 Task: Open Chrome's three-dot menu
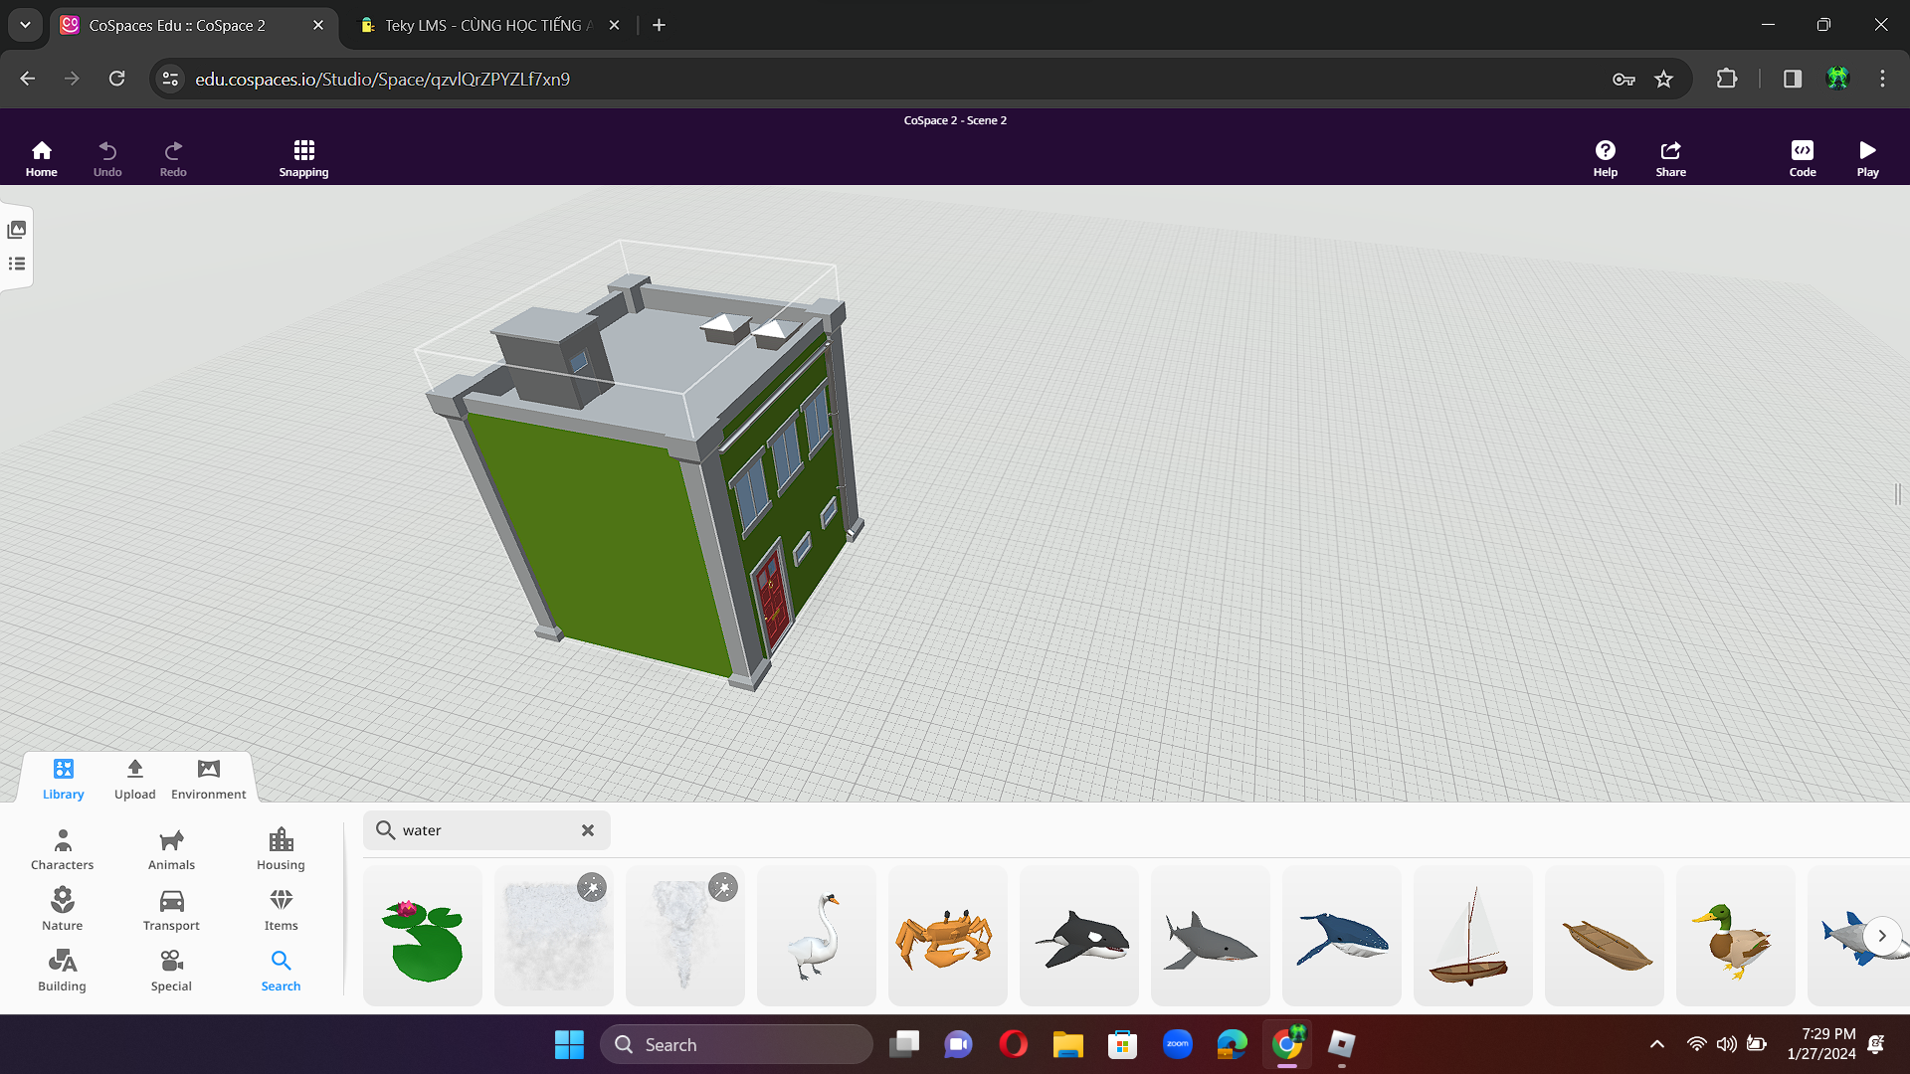[1882, 79]
